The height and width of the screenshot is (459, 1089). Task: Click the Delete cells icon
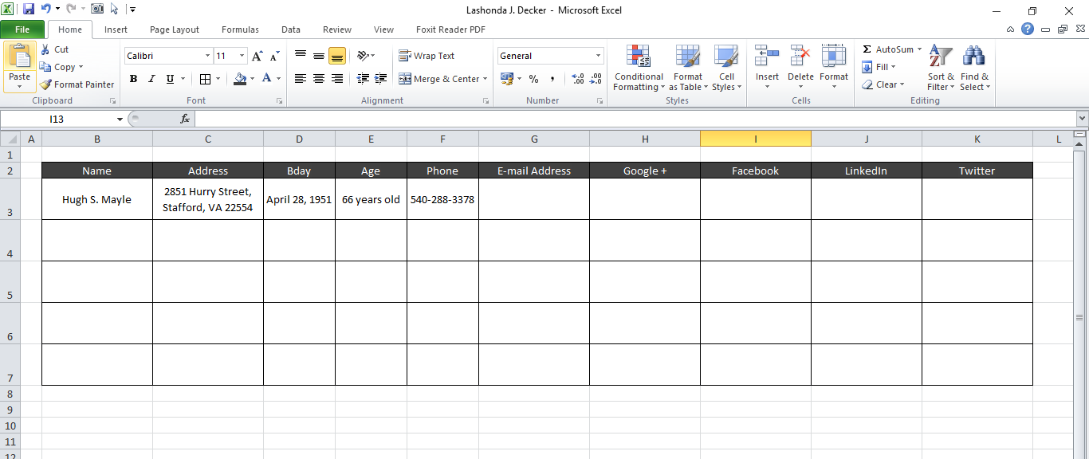point(800,56)
